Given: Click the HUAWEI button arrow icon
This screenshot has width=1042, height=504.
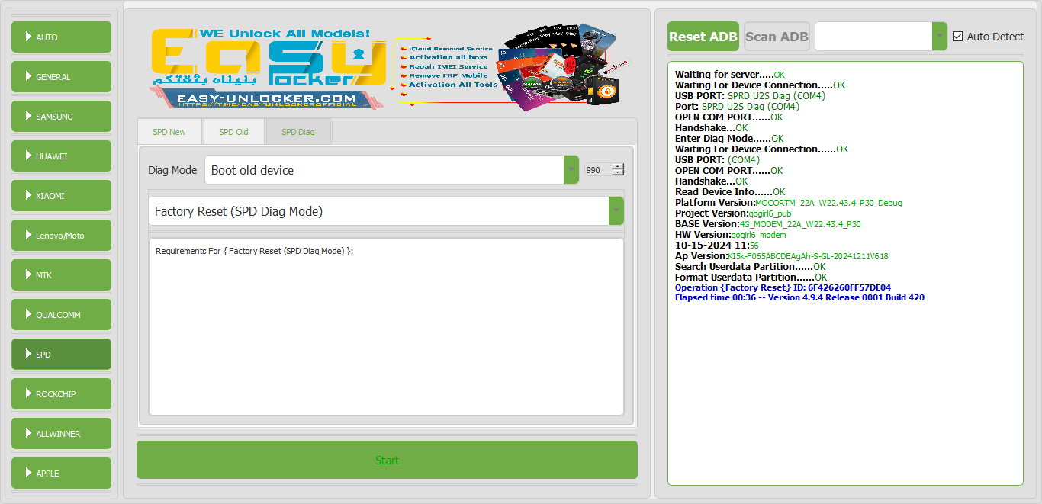Looking at the screenshot, I should coord(28,156).
